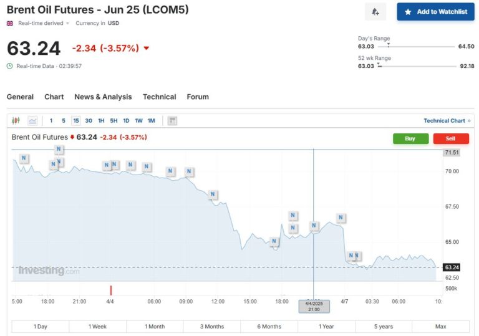
Task: Switch to candlestick chart type
Action: [16, 120]
